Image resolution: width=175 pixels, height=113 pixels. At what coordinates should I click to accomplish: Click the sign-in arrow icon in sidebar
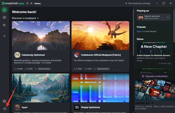point(4,109)
